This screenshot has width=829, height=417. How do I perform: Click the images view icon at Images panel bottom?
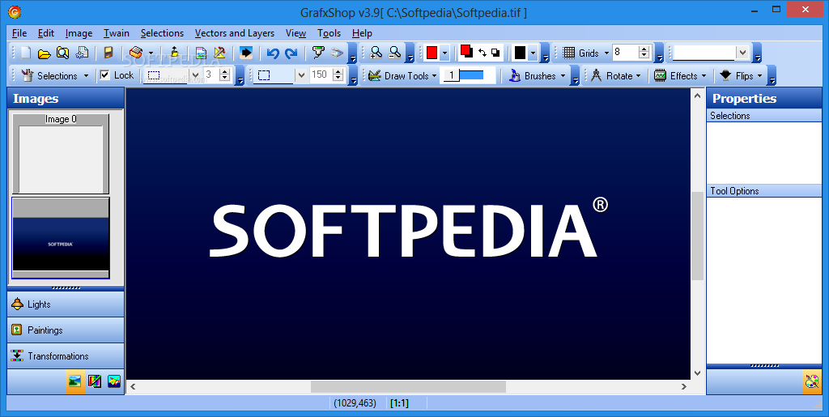tap(75, 381)
